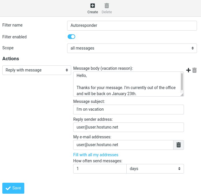The image size is (201, 196).
Task: Click the Filter name field with Autoresponder
Action: [132, 25]
